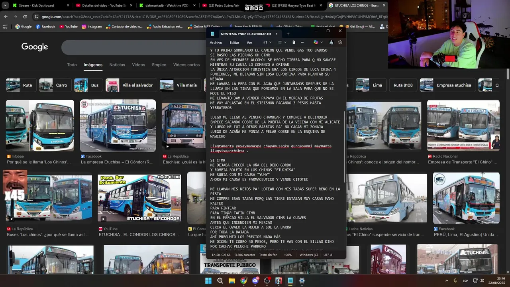Open Instagram bookmark
Screen dimensions: 510x287
click(91, 27)
